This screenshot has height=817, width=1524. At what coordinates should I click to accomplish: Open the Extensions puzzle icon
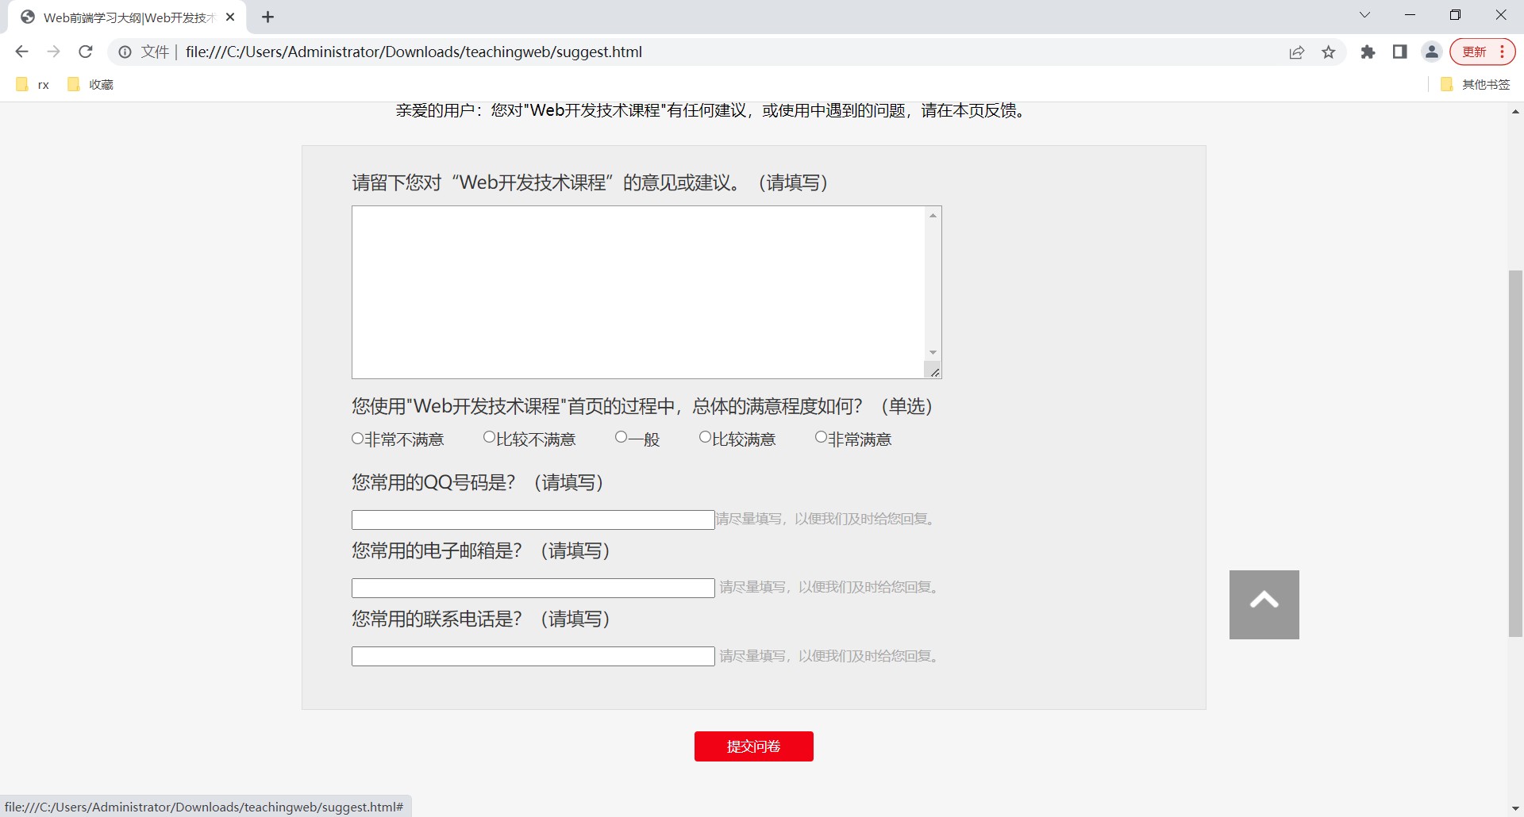[x=1368, y=52]
